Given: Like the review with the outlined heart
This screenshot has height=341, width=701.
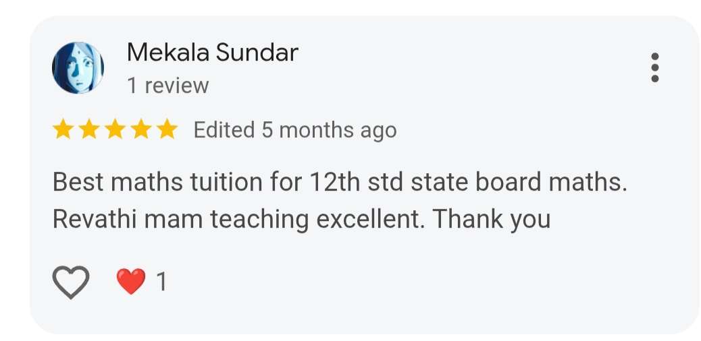Looking at the screenshot, I should [71, 282].
